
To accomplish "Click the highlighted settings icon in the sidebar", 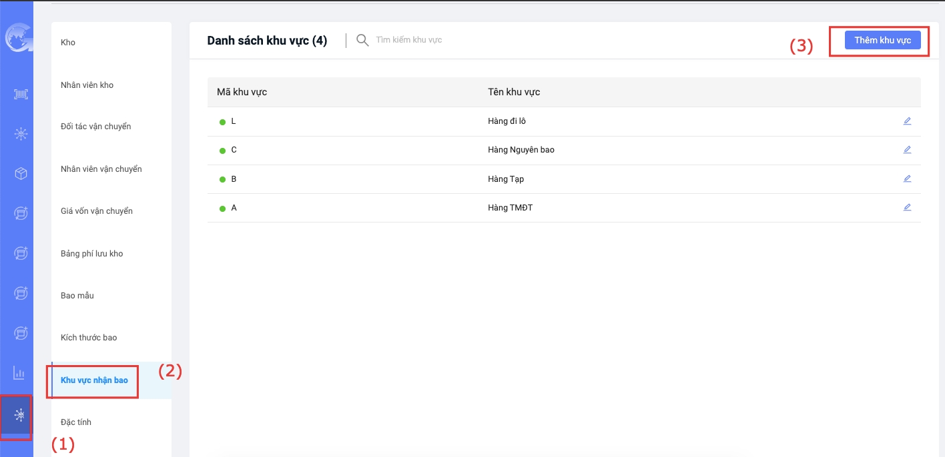I will tap(21, 415).
